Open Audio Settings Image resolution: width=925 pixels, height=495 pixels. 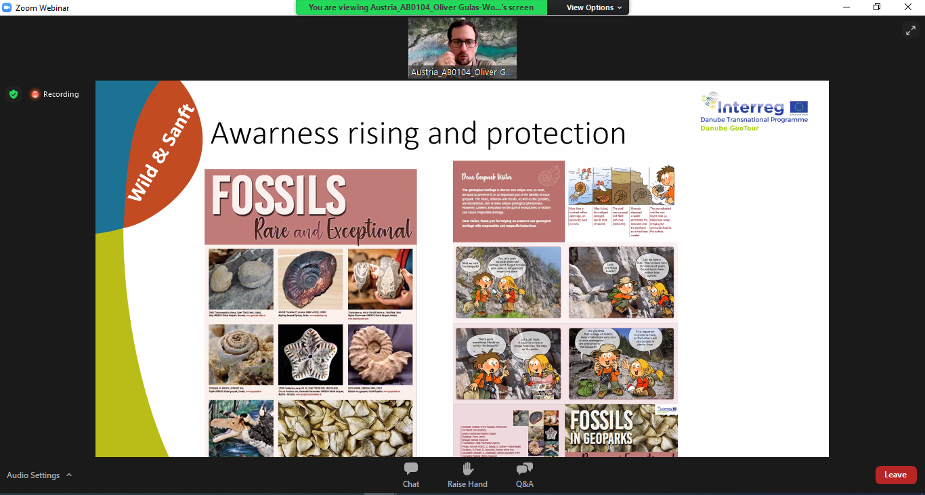pos(33,475)
